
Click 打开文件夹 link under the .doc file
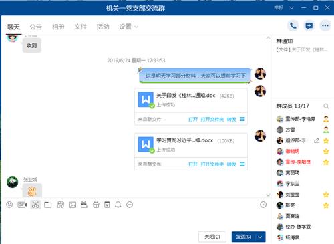(212, 120)
